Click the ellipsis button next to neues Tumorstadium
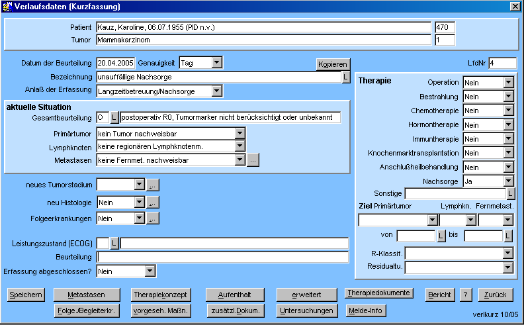 coord(152,185)
